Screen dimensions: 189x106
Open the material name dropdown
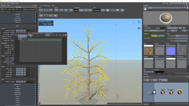click(164, 8)
